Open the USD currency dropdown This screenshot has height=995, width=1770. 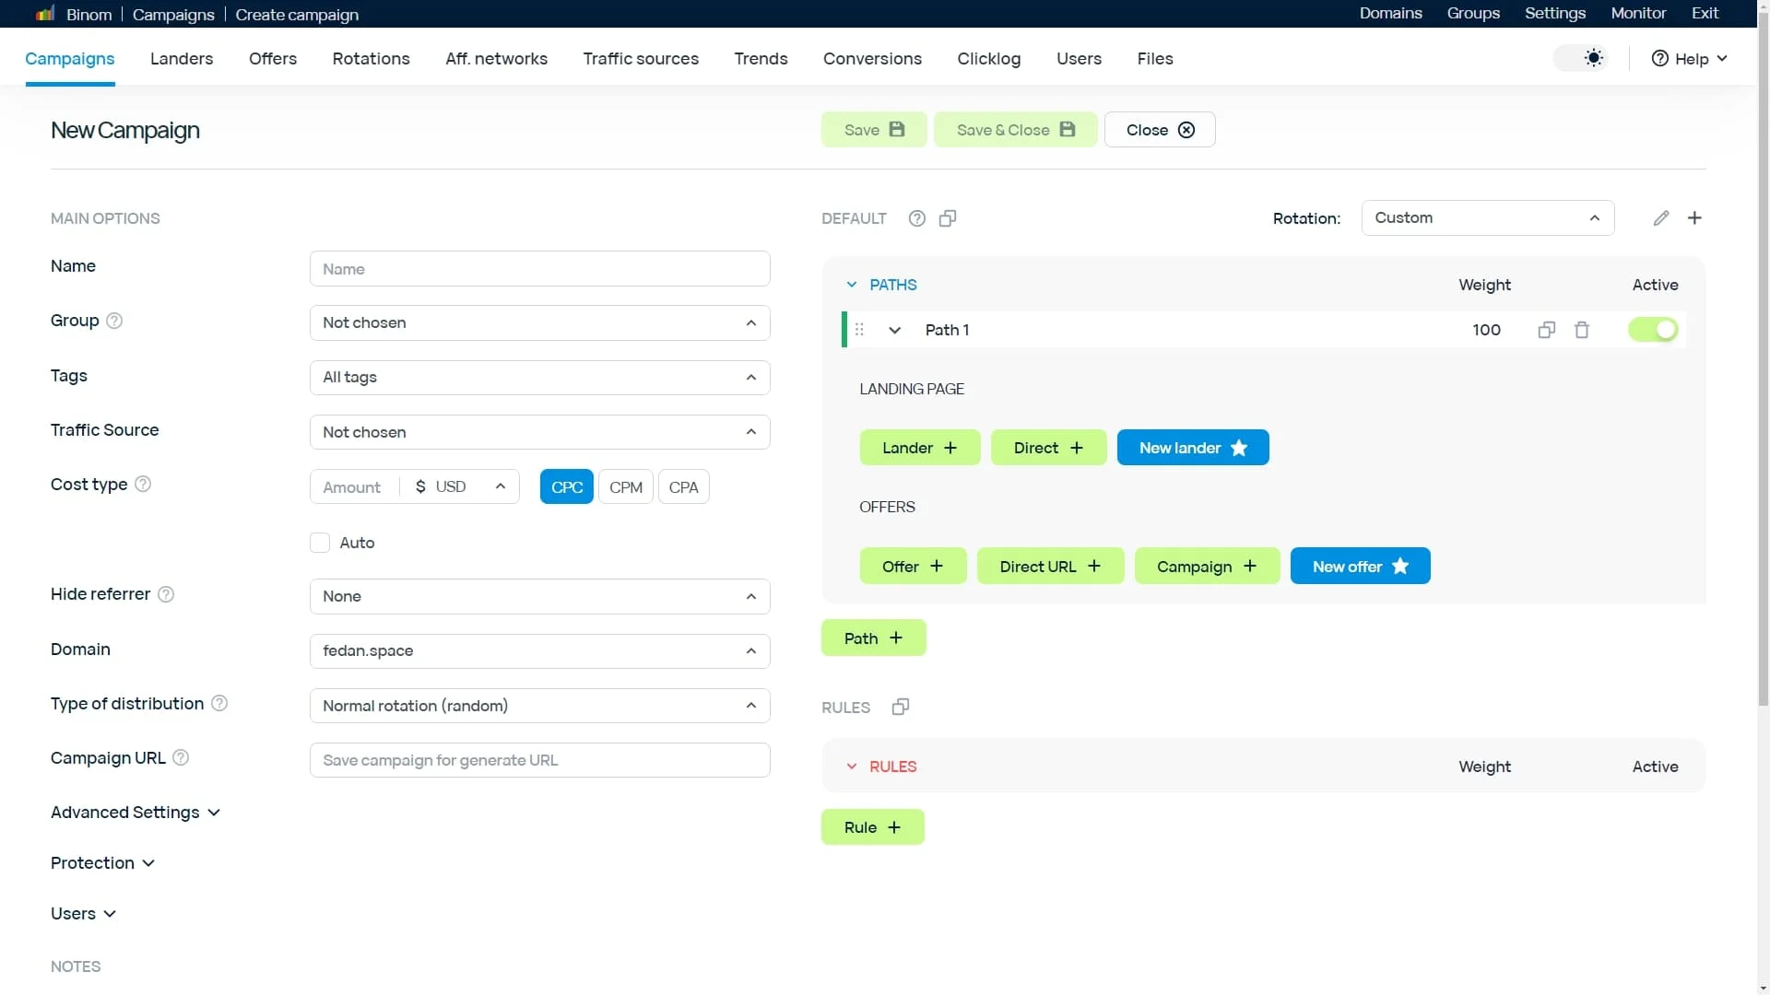point(460,486)
